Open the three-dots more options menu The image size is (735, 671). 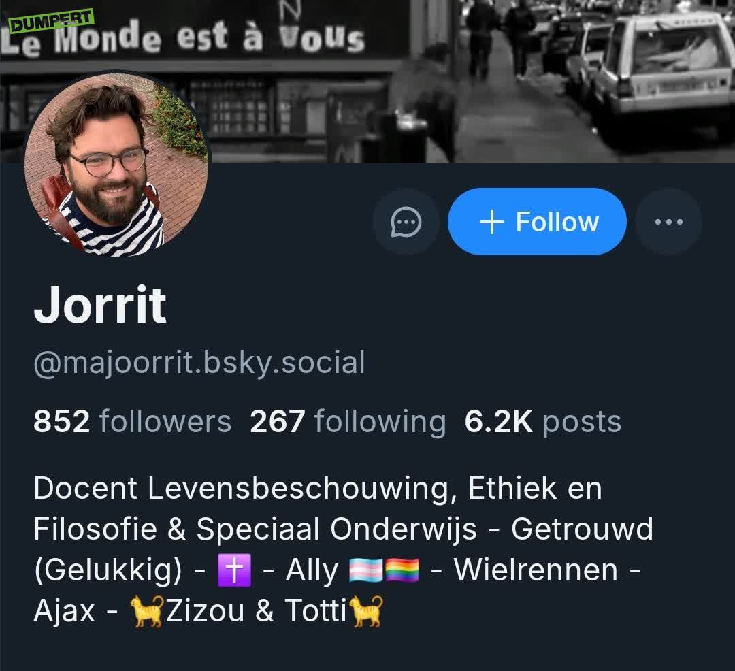[668, 222]
